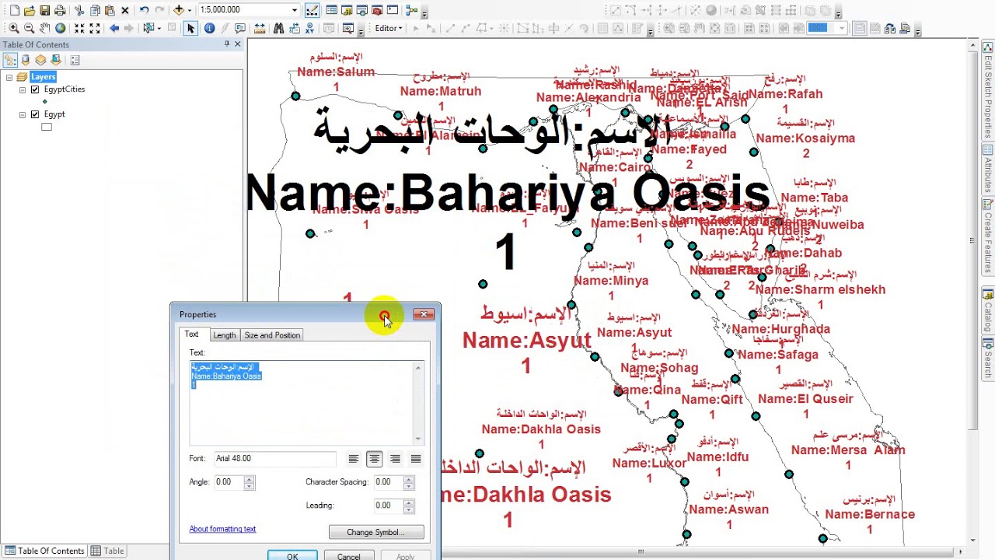The width and height of the screenshot is (995, 560).
Task: Undo the last action with the Undo arrow
Action: [145, 10]
